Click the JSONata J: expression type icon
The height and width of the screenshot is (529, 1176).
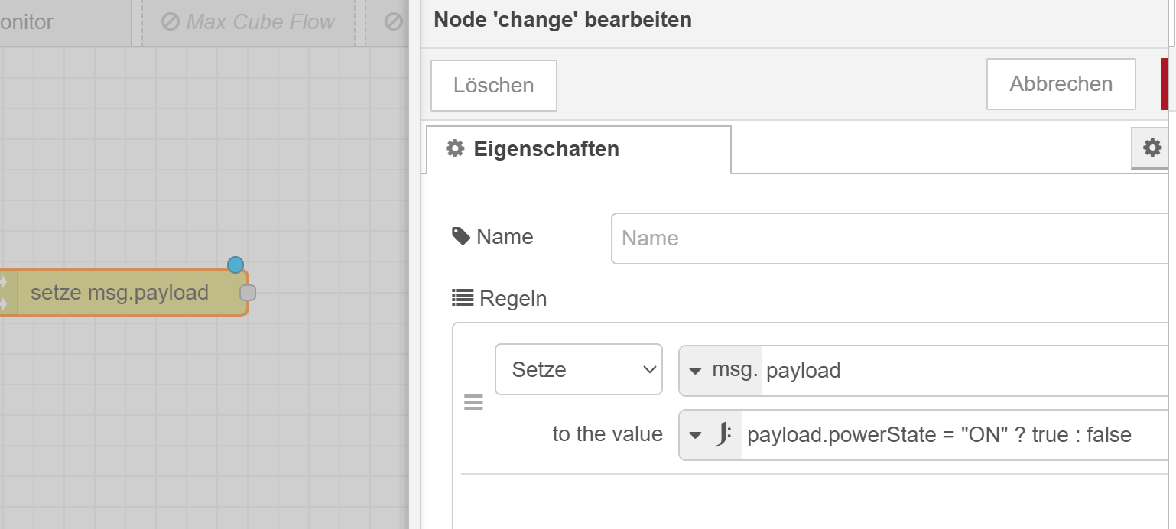tap(723, 435)
